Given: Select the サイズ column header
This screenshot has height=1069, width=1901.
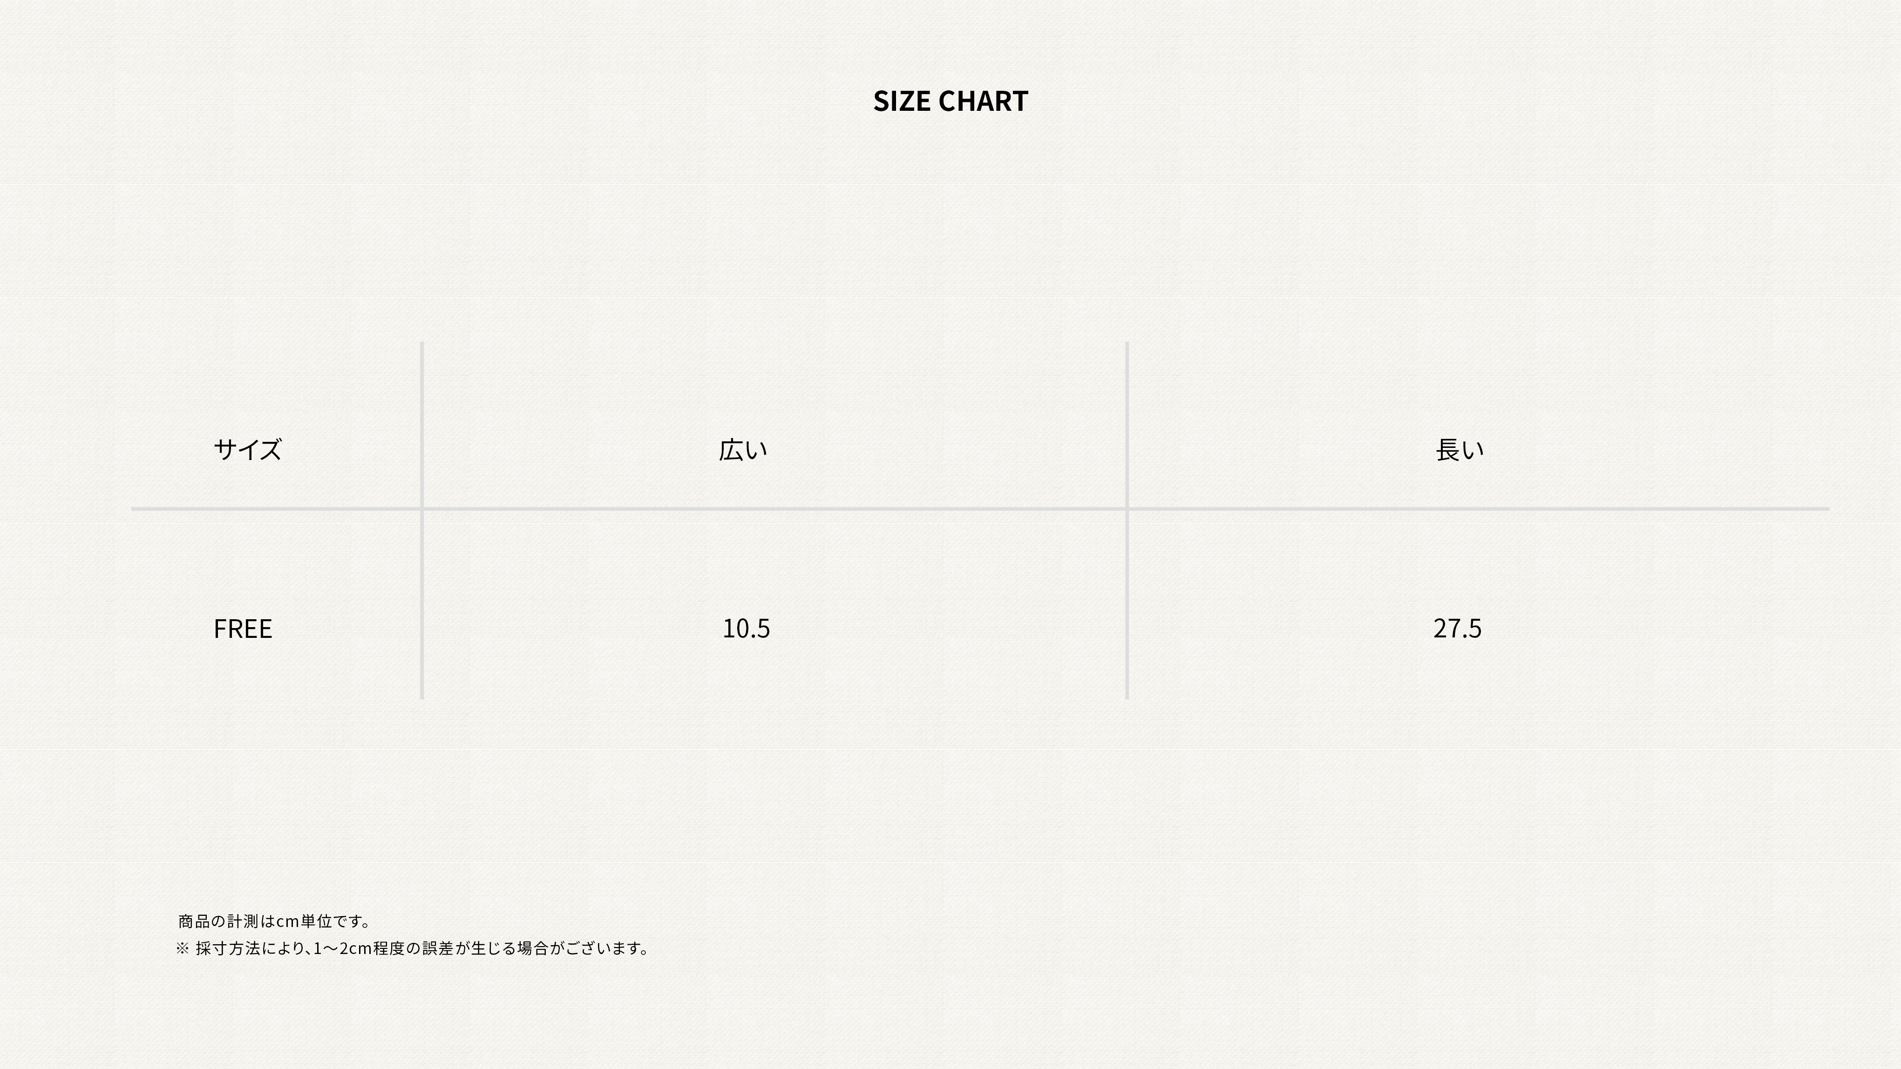Looking at the screenshot, I should coord(247,449).
